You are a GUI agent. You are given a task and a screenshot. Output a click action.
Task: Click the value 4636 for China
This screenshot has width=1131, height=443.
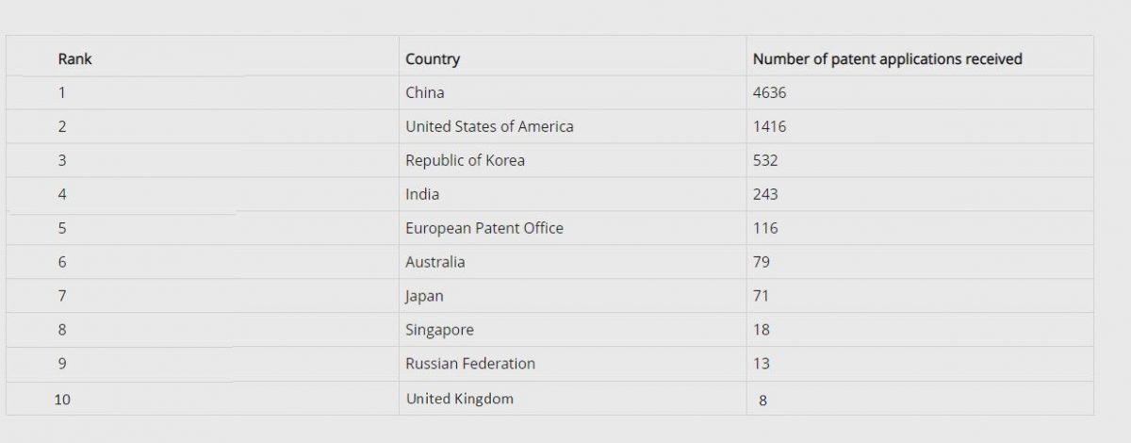[769, 92]
